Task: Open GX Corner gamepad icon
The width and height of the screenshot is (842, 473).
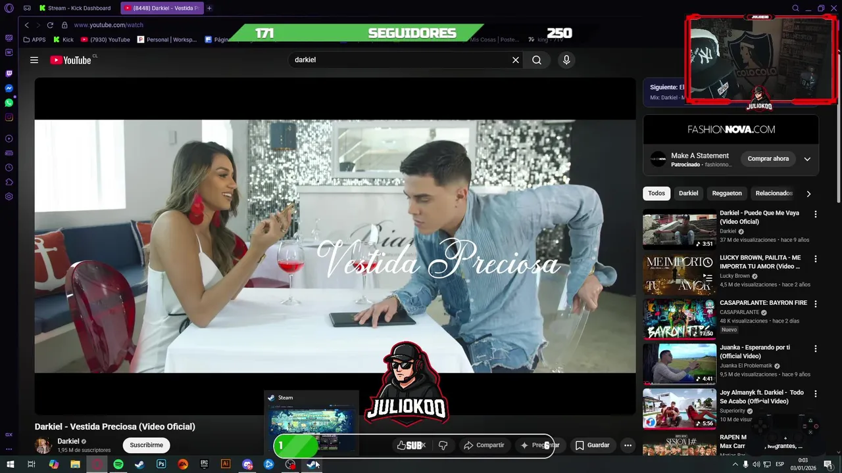Action: 26,8
